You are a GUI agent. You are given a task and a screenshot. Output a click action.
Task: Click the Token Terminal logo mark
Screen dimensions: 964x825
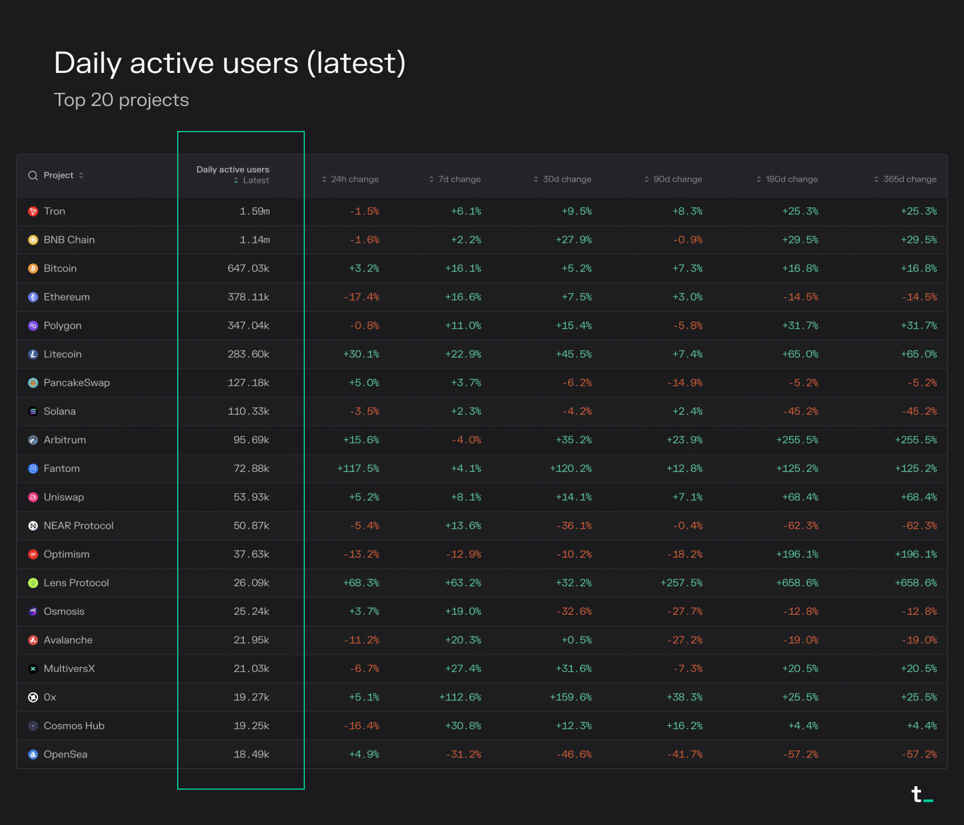[x=921, y=794]
